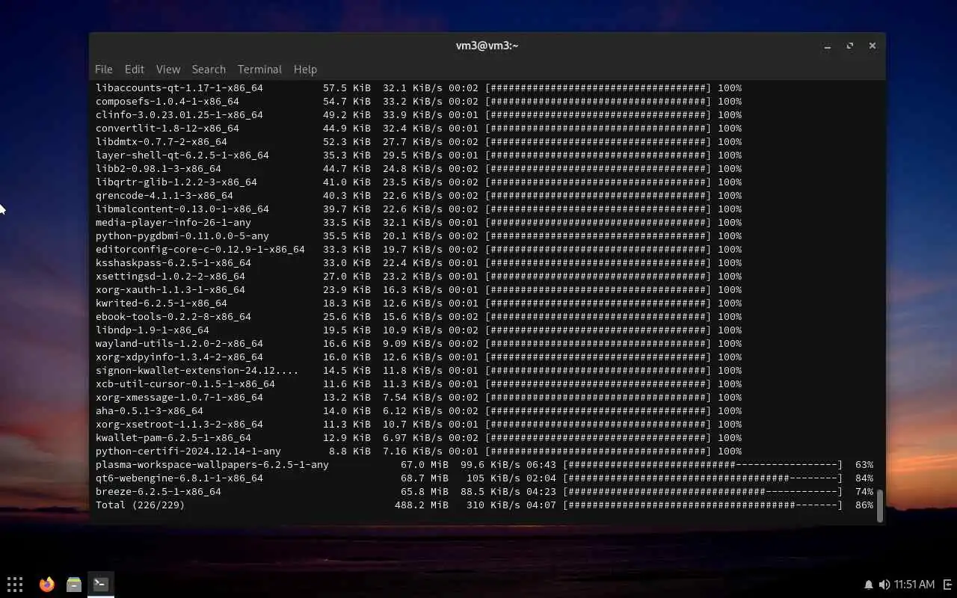Screen dimensions: 957x598
Task: Click the text breeze-6.2.5-1-x86_64
Action: click(159, 492)
